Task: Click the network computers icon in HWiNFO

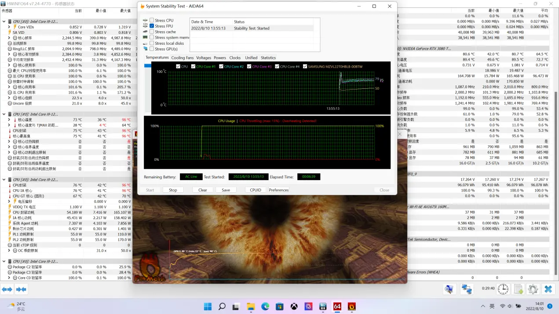Action: coord(466,289)
